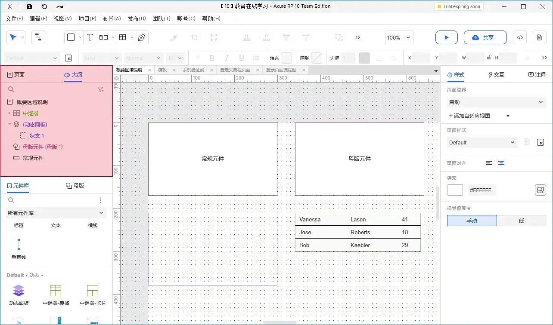Viewport: 553px width, 325px height.
Task: Select the Connector tool icon
Action: [x=38, y=37]
